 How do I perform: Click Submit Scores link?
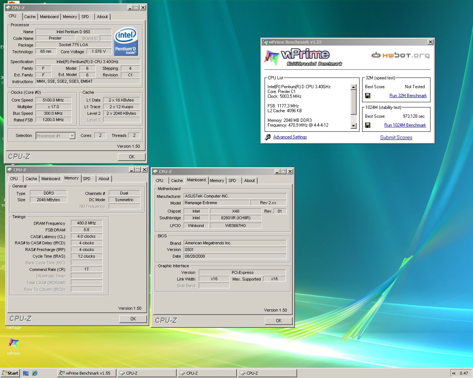pyautogui.click(x=396, y=137)
